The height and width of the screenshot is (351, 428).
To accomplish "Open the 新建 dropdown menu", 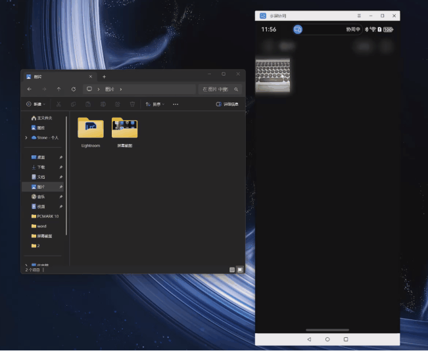I will [x=36, y=104].
